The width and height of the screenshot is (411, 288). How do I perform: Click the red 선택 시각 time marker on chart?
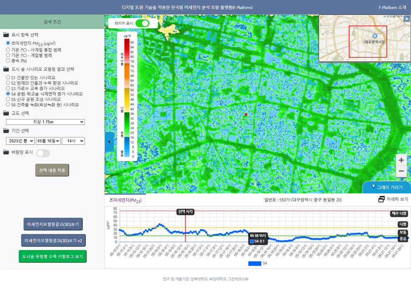[185, 212]
